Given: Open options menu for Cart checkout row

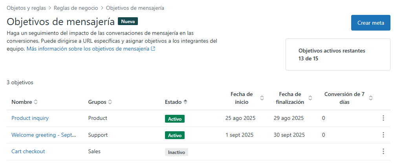Looking at the screenshot, I should [383, 152].
